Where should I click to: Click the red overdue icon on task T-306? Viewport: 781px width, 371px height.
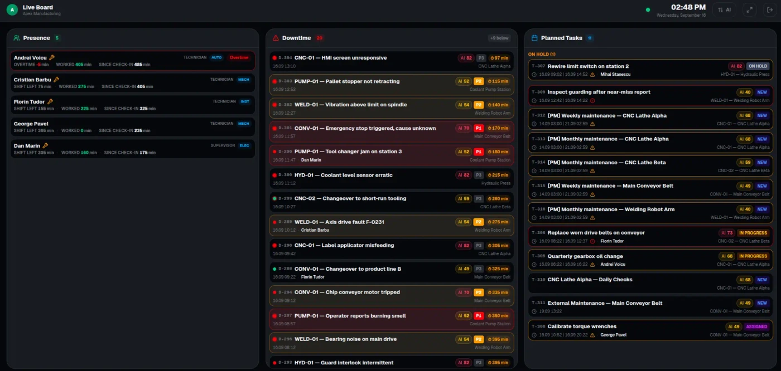592,241
